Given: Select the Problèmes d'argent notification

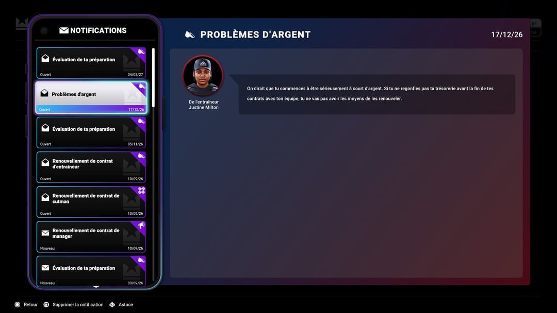Looking at the screenshot, I should [91, 97].
